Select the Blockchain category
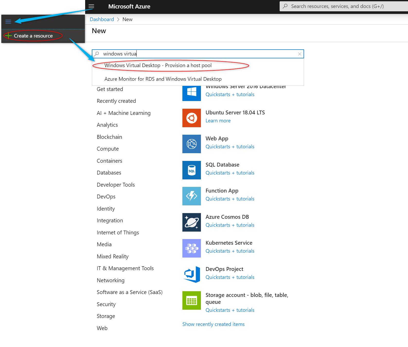 [109, 137]
